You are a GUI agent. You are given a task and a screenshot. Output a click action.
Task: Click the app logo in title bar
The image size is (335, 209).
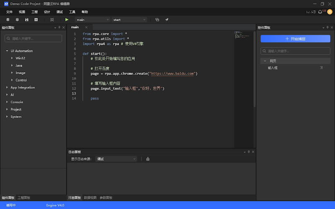pos(6,4)
